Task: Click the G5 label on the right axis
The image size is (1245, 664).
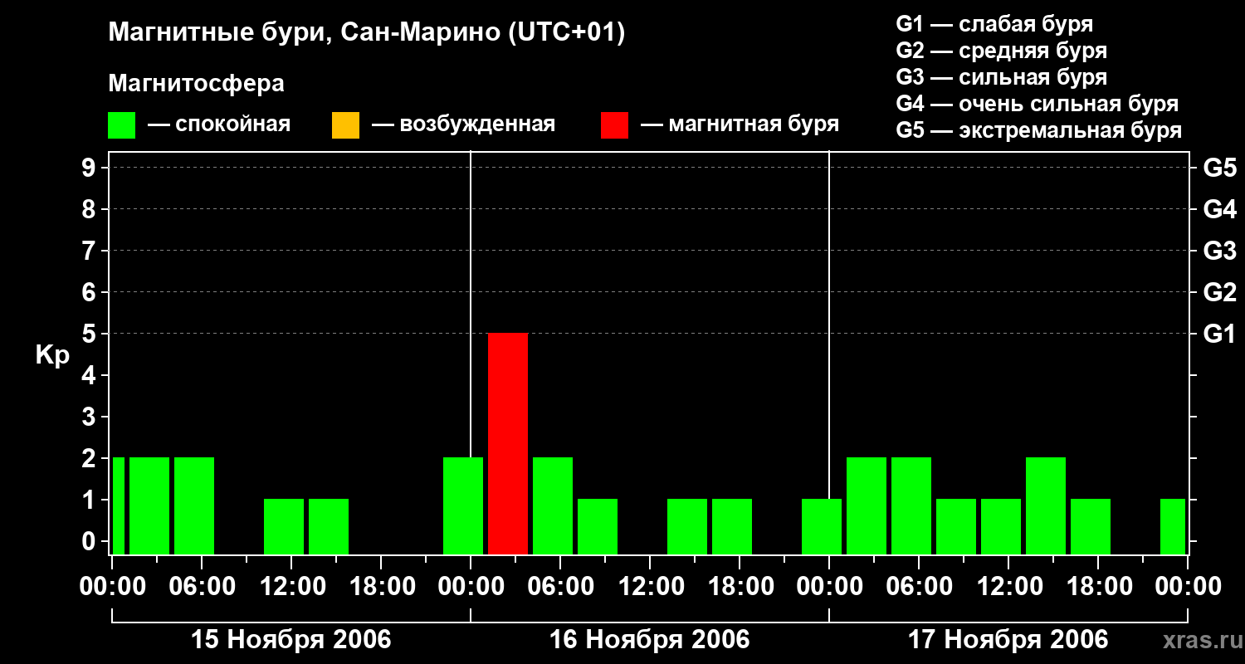Action: tap(1219, 168)
